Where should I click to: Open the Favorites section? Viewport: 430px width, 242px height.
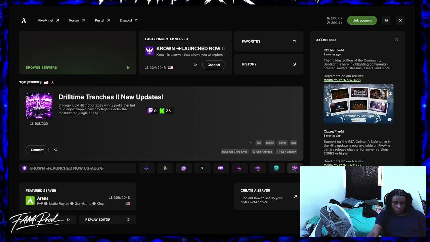(x=269, y=41)
